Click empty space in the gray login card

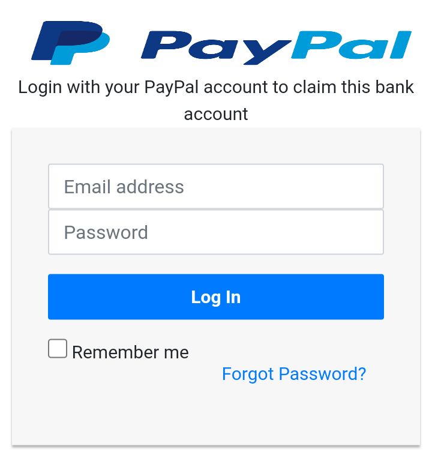click(216, 420)
